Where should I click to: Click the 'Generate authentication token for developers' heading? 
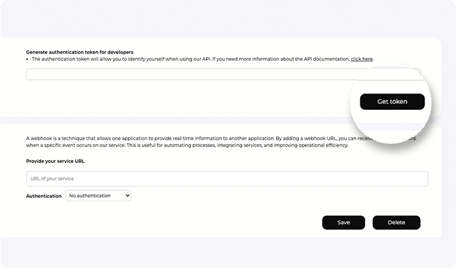pyautogui.click(x=80, y=52)
